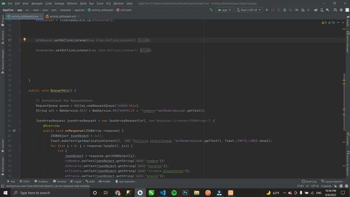
Task: Click the Attach Debugger to Android Process icon
Action: 302,10
